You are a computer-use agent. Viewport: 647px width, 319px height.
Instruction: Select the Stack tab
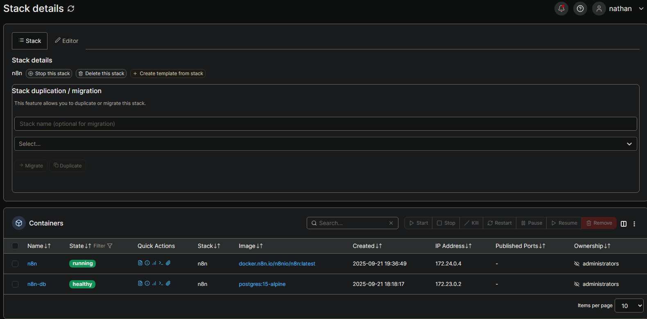30,41
